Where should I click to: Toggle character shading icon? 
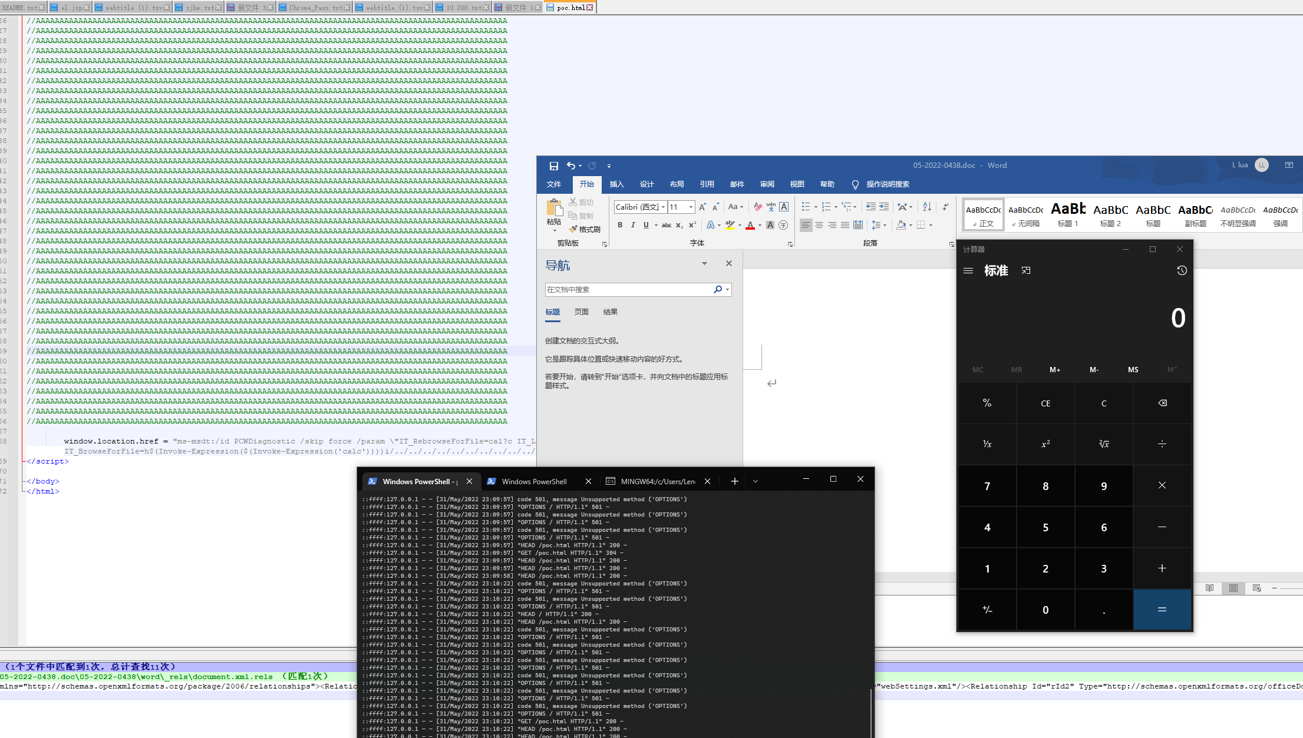tap(770, 225)
